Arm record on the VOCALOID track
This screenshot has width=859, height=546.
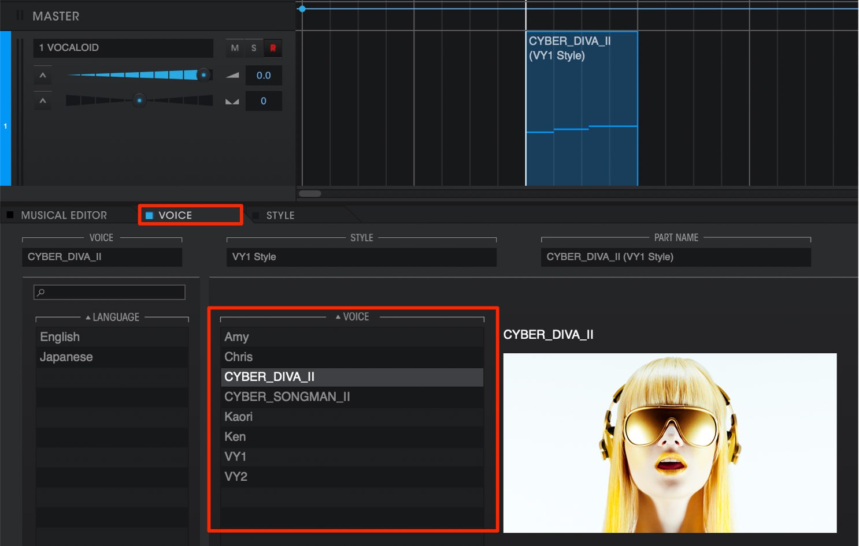(x=273, y=48)
